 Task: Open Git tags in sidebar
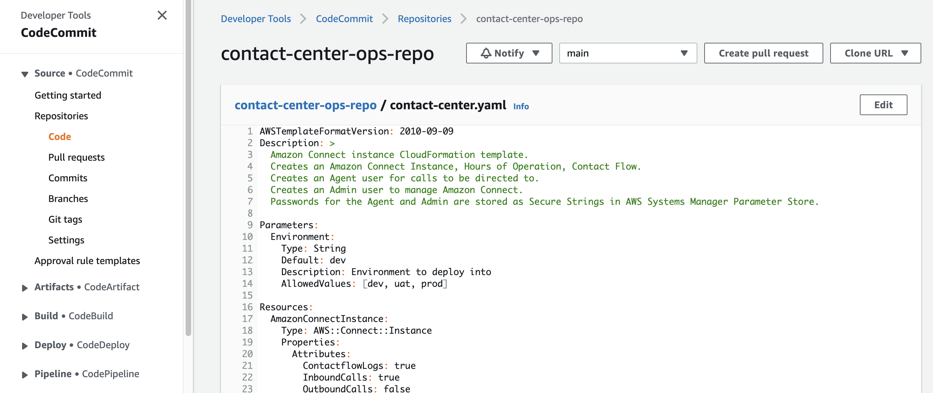click(x=65, y=219)
